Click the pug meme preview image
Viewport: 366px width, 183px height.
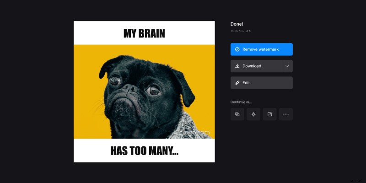coord(144,92)
